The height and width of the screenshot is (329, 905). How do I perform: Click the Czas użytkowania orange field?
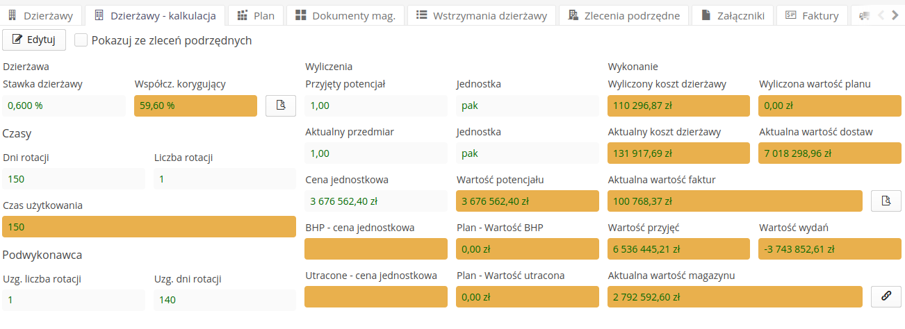click(x=149, y=227)
